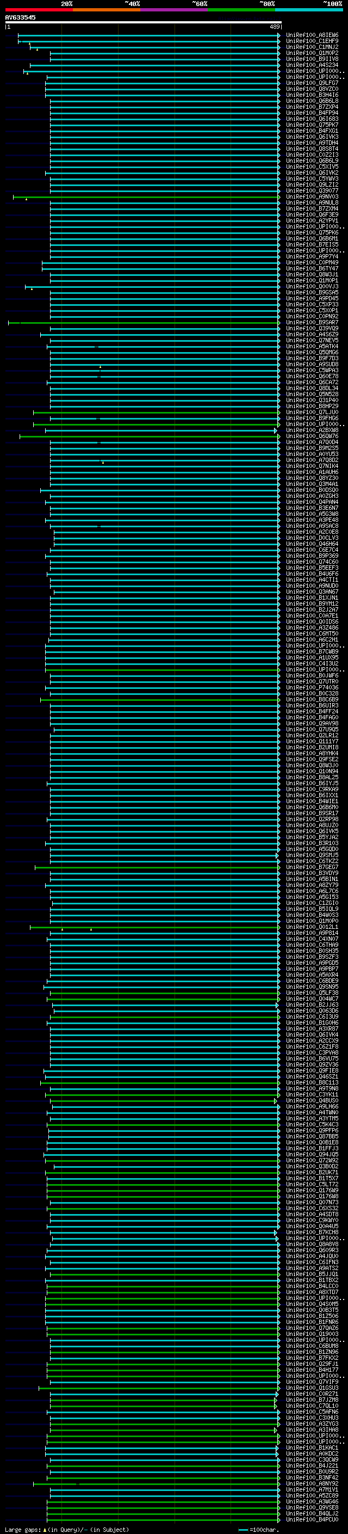Screen dimensions: 348x1534
Task: Click the UniRef100_Q39VQ9 label
Action: click(312, 328)
